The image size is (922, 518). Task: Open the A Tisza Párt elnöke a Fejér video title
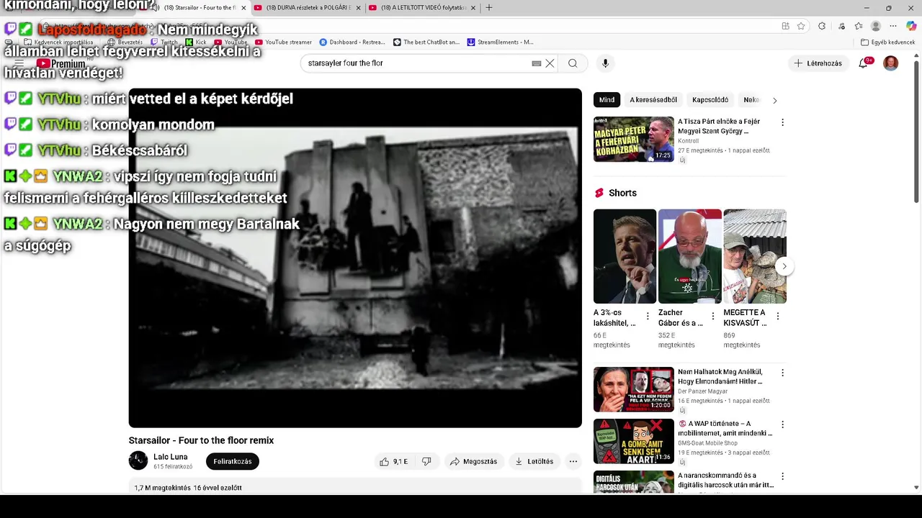pyautogui.click(x=719, y=127)
